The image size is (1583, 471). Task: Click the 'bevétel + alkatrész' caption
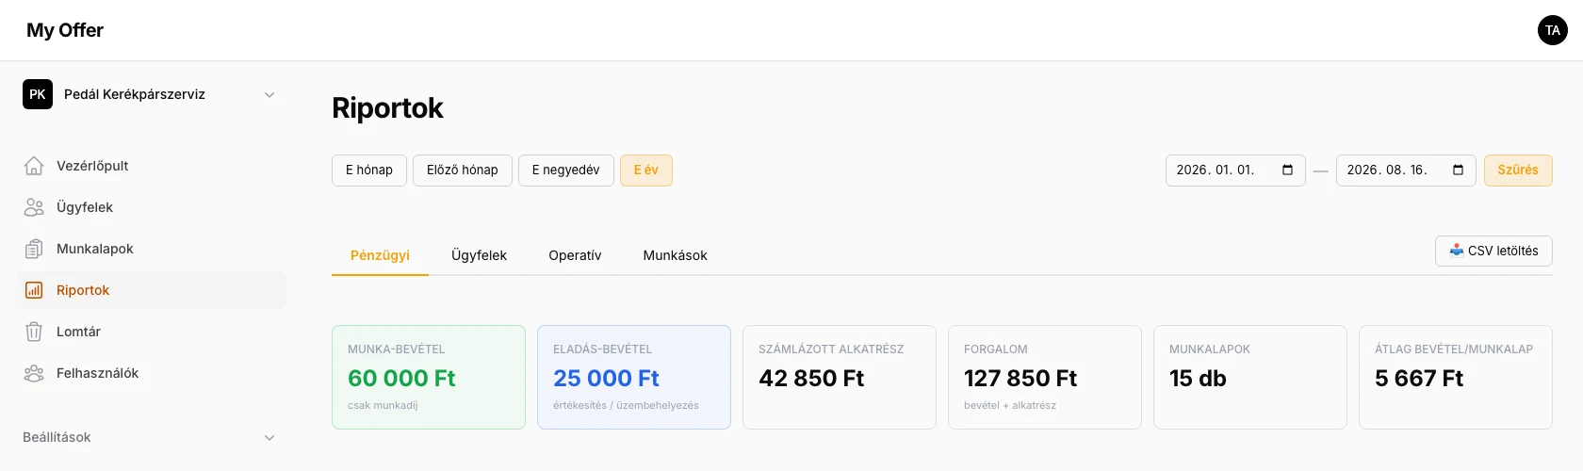coord(1010,405)
